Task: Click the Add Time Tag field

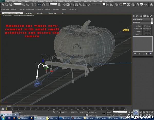Action: 94,115
